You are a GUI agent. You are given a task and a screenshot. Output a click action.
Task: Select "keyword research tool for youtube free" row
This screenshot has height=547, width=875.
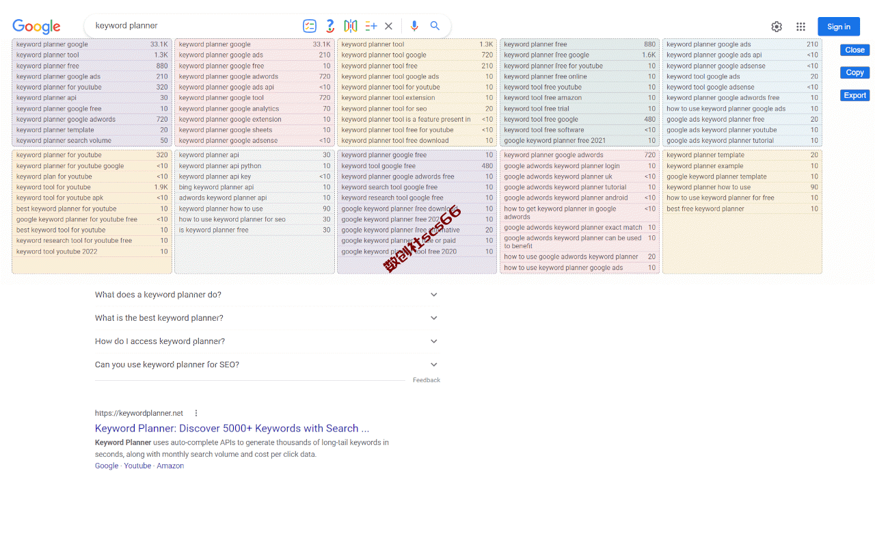tap(92, 241)
